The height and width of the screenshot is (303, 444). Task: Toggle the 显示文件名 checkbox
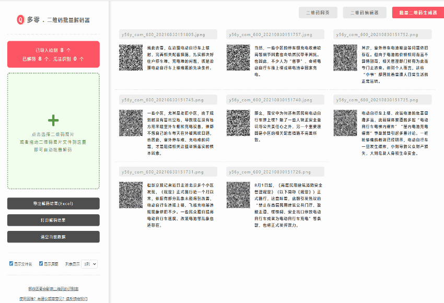[x=11, y=264]
